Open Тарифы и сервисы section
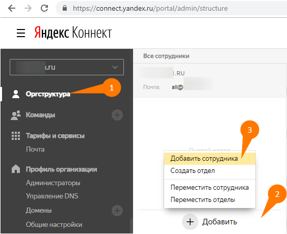 (55, 136)
